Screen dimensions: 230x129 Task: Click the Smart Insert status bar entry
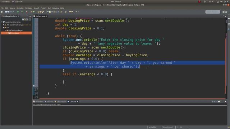point(168,127)
